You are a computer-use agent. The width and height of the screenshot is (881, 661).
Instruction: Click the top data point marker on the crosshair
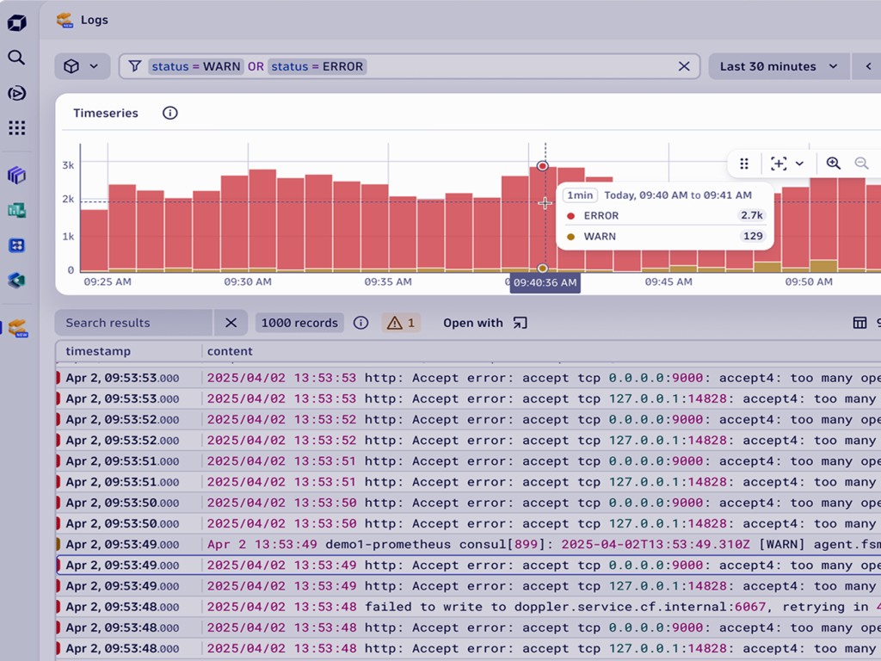[542, 166]
